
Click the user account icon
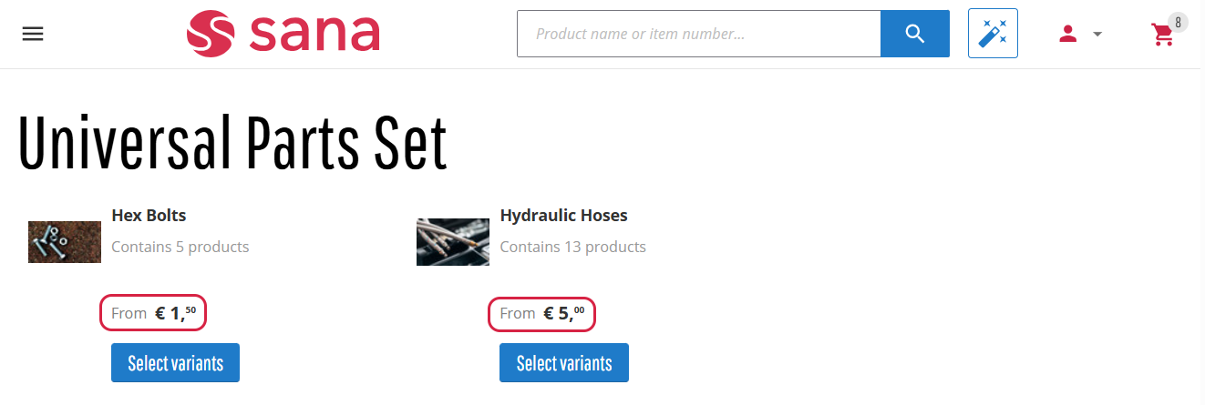tap(1067, 34)
